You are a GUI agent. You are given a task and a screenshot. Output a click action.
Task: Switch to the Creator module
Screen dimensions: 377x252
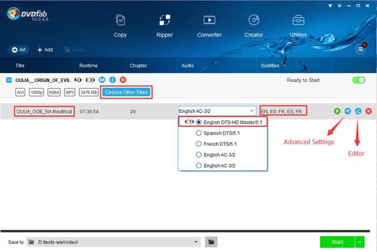254,26
